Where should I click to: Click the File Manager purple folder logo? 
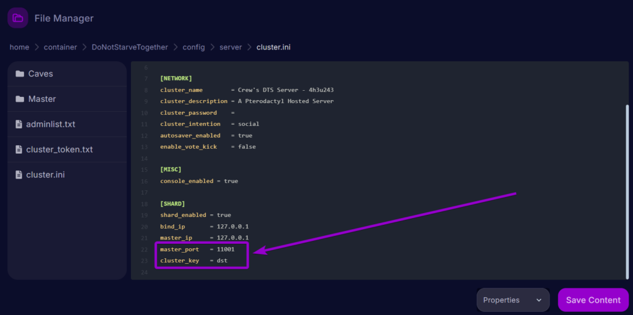click(18, 18)
